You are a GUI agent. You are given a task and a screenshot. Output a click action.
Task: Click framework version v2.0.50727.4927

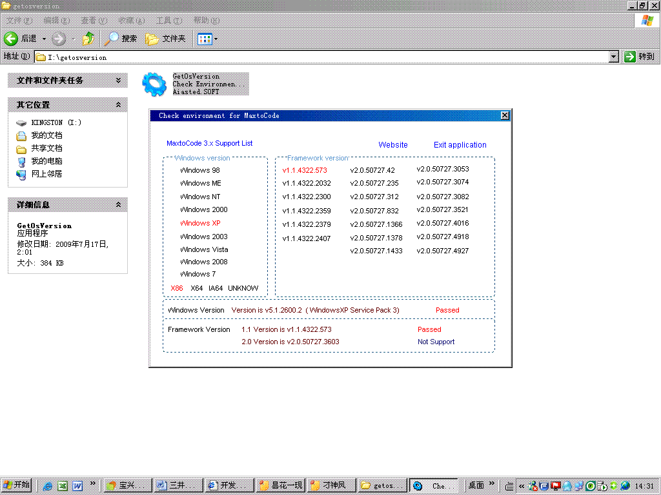443,251
